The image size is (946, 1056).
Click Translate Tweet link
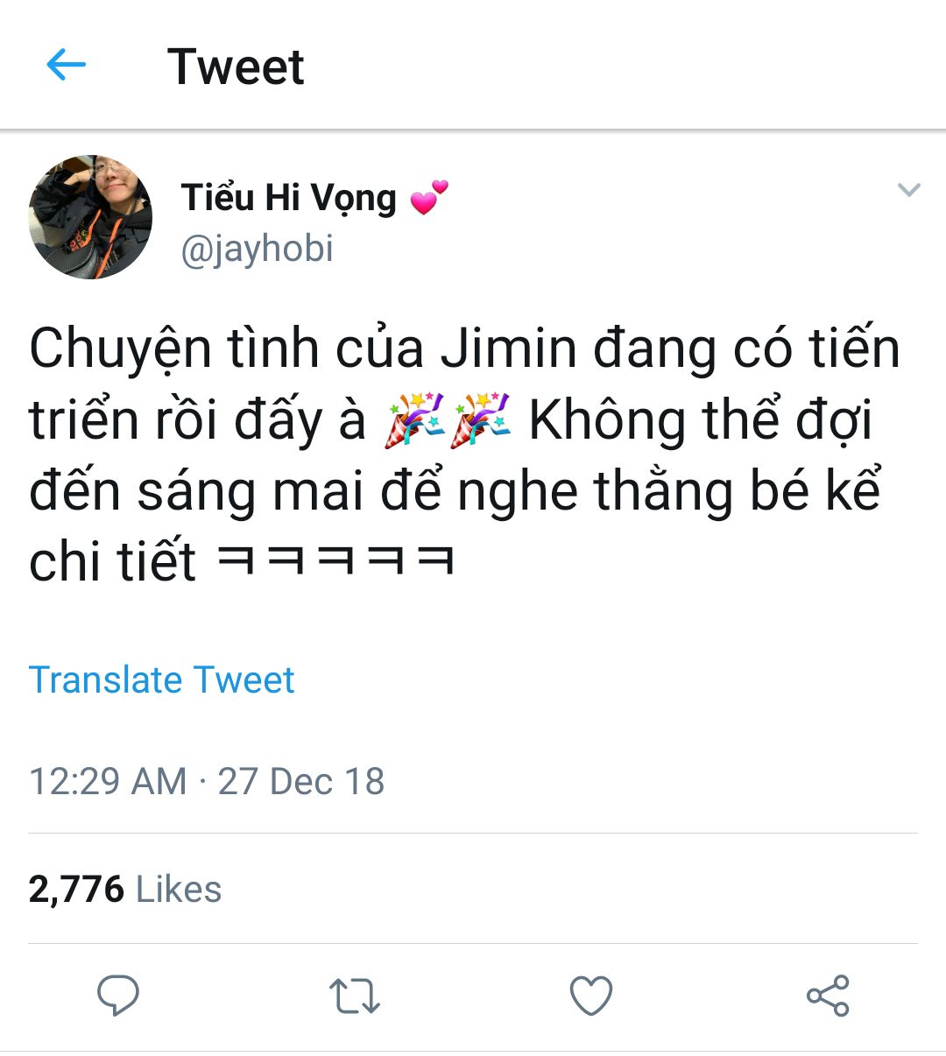(x=162, y=680)
